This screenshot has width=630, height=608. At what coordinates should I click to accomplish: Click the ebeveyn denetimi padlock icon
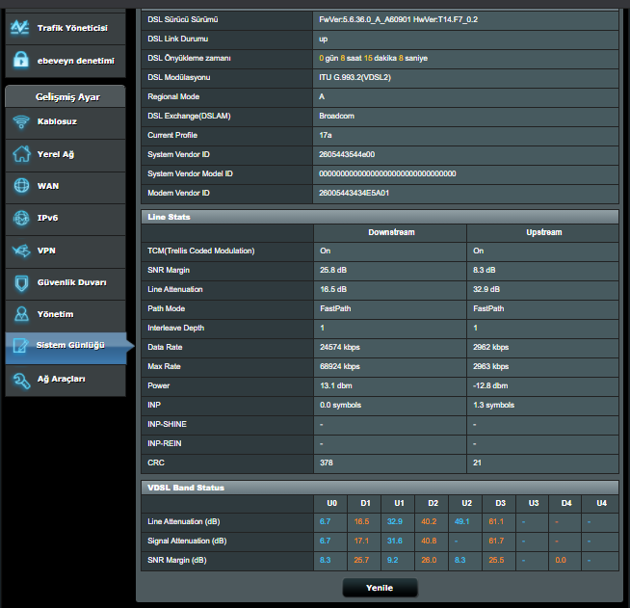point(20,60)
